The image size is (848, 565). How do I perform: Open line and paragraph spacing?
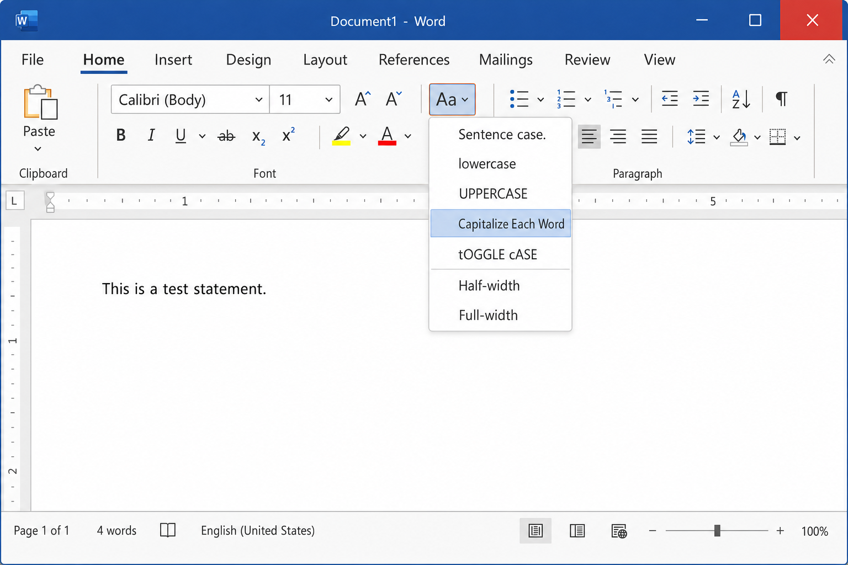(x=696, y=136)
